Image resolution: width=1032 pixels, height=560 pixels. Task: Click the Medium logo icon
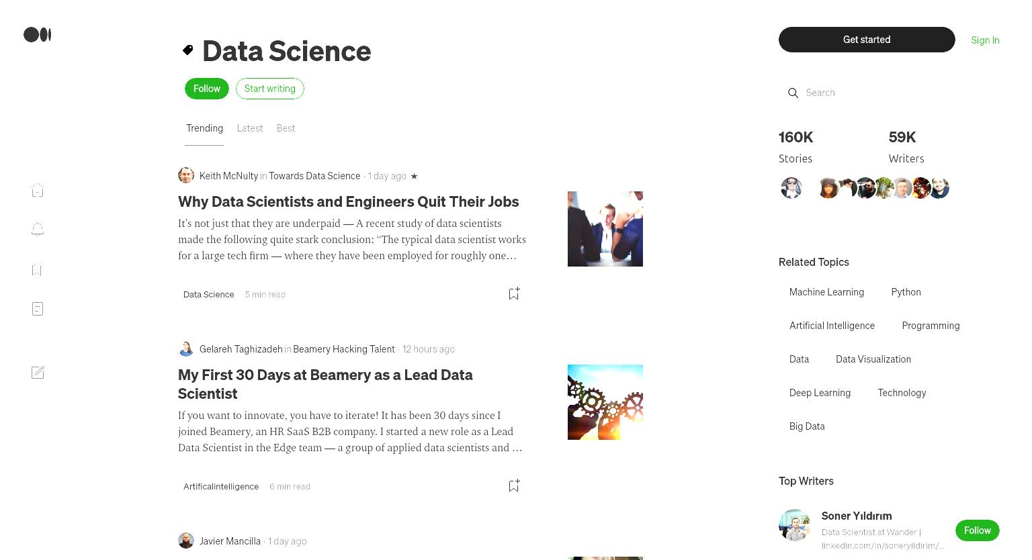(38, 34)
